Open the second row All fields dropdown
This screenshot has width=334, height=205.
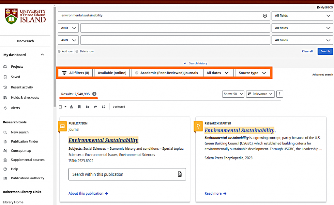pyautogui.click(x=302, y=28)
